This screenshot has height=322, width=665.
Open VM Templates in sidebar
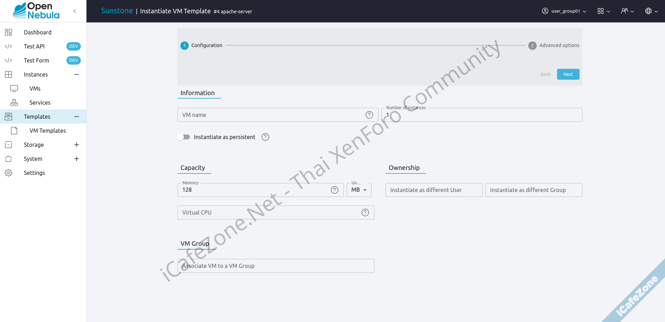coord(47,131)
